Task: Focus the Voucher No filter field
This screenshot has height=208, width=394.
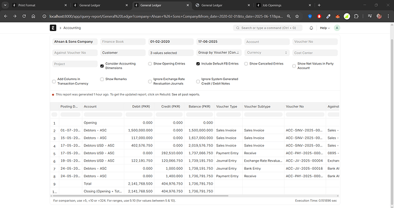Action: point(315,42)
